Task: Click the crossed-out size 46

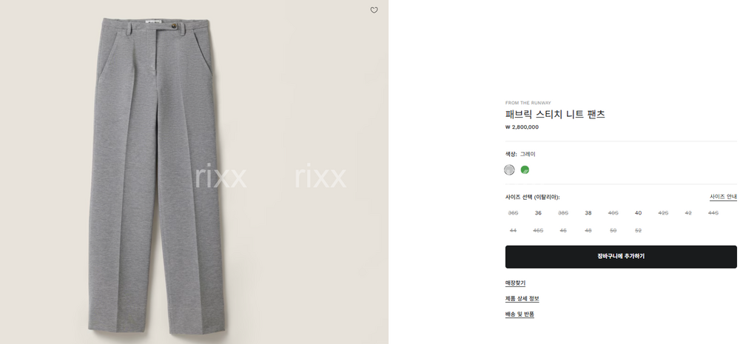Action: tap(563, 231)
